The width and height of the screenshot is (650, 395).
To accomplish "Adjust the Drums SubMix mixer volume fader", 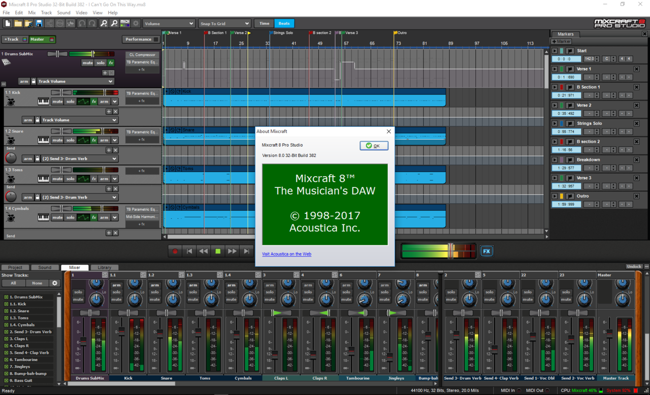I will point(83,342).
